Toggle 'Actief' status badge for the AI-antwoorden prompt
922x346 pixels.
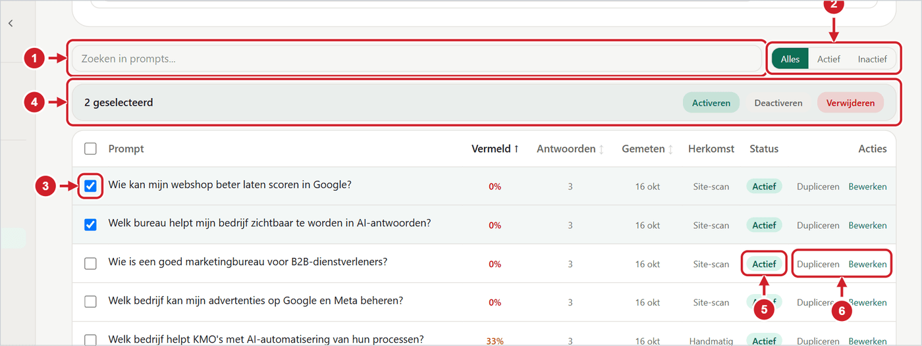[x=764, y=225]
